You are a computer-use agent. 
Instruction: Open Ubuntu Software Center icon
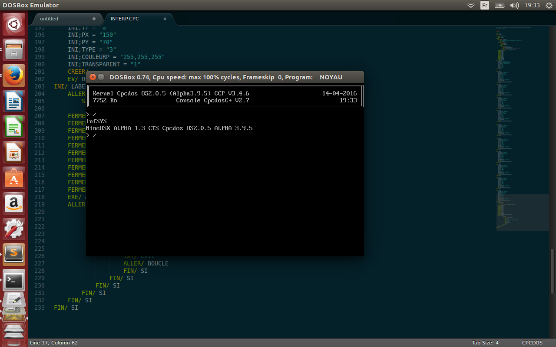pos(14,178)
